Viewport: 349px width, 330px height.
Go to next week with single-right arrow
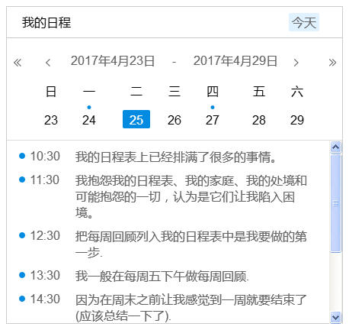click(296, 62)
